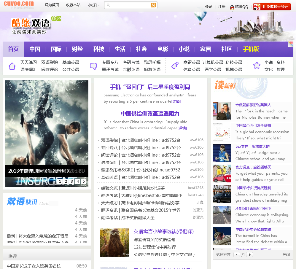Viewport: 296px width, 269px height.
Task: Open headline 中国供给侧改革遭遇阻力
Action: coord(150,114)
